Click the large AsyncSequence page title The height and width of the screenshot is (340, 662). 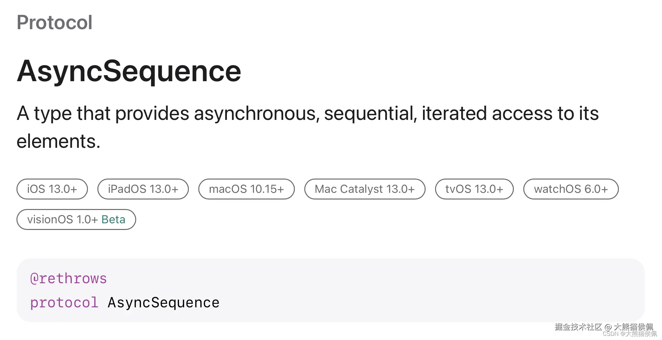tap(129, 71)
